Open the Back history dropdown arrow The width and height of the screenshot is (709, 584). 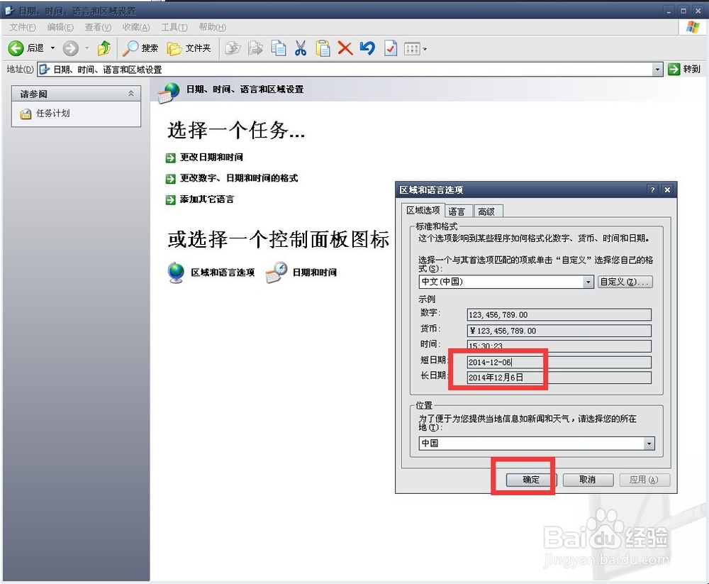point(52,48)
